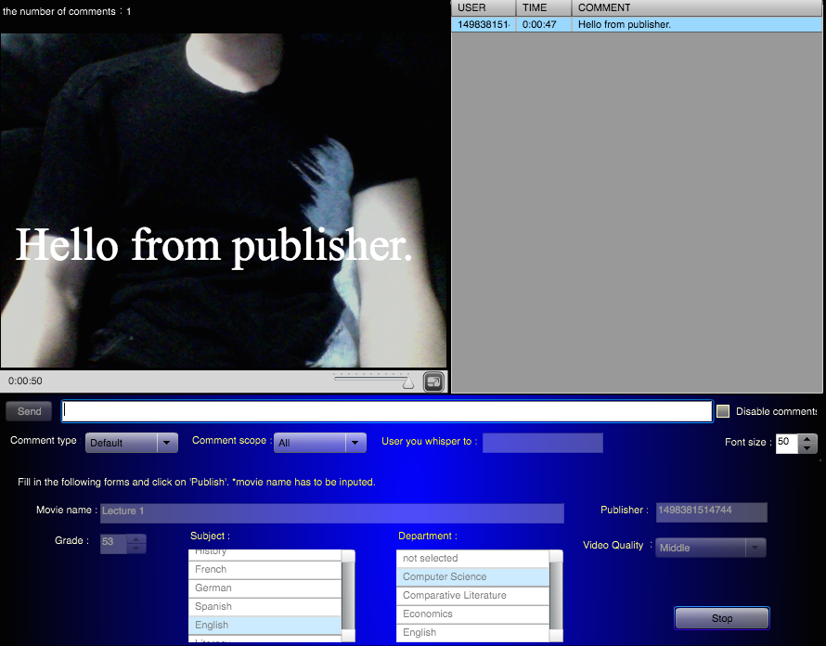Click the live video preview
The width and height of the screenshot is (826, 646).
pos(224,200)
